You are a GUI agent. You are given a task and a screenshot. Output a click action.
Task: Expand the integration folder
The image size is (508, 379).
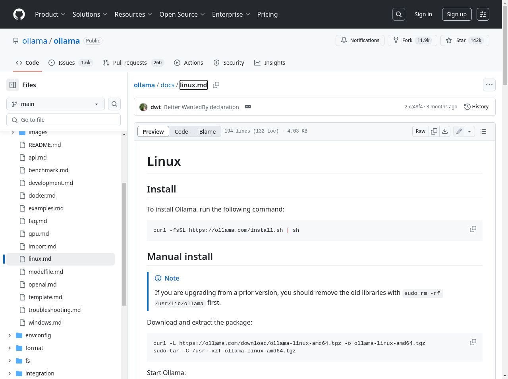click(10, 373)
